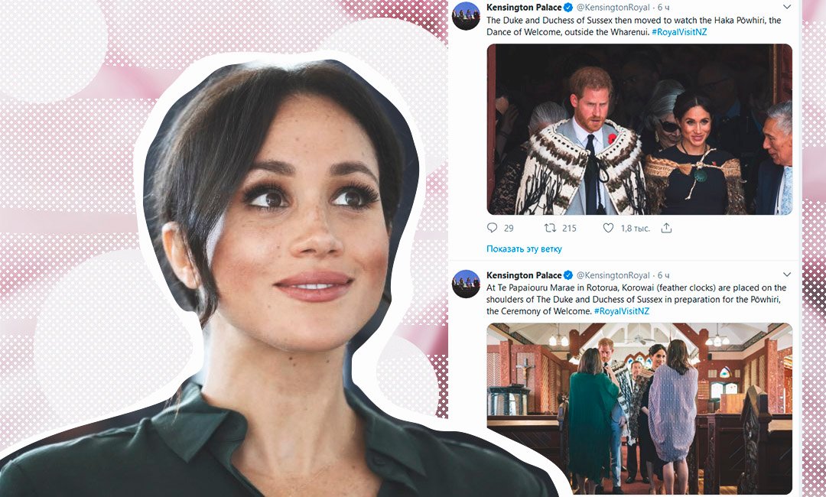This screenshot has height=497, width=826.
Task: Open the Te Papaiouru Marae interior photo
Action: pyautogui.click(x=639, y=408)
